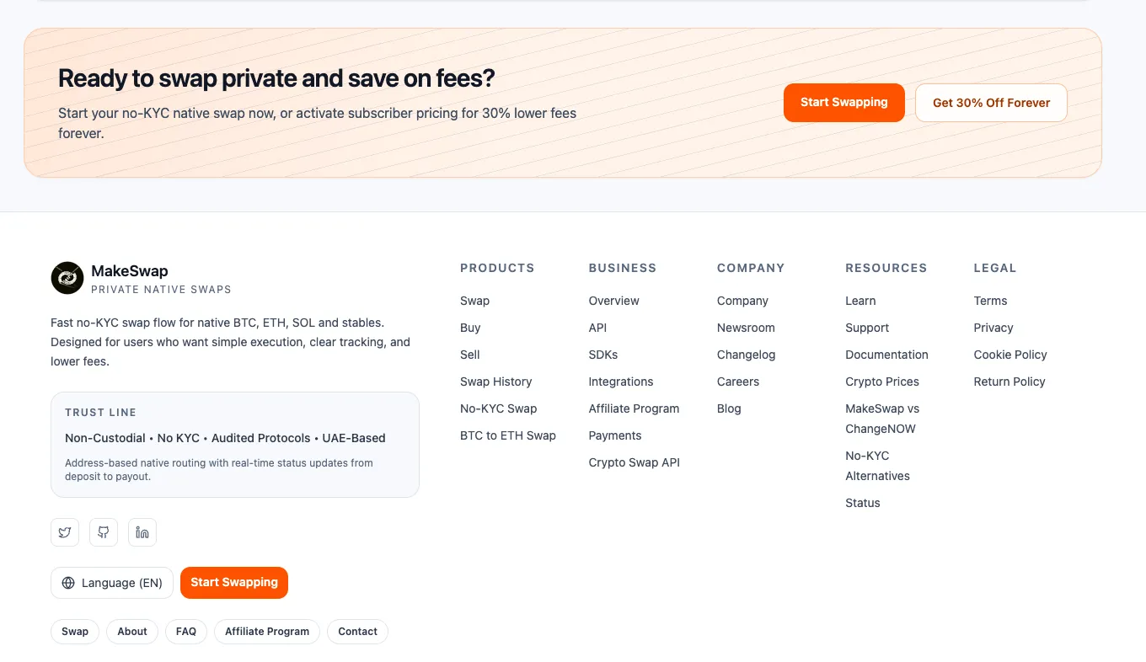Go to BTC to ETH Swap link
The image size is (1146, 662).
tap(508, 435)
